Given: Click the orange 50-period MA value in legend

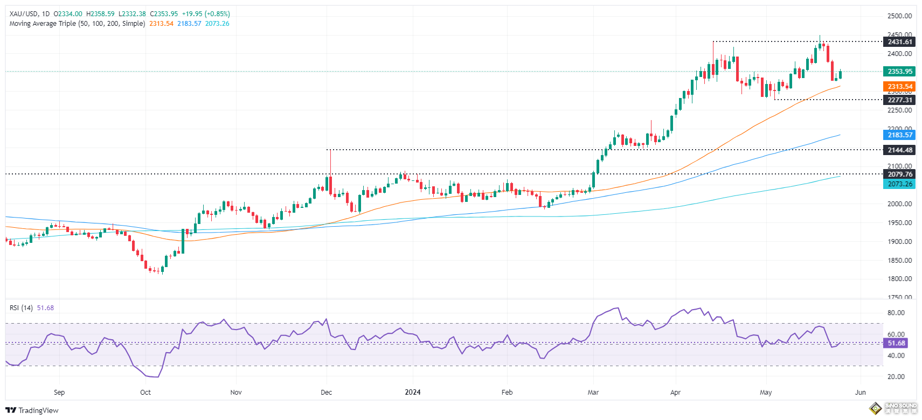Looking at the screenshot, I should click(x=161, y=24).
